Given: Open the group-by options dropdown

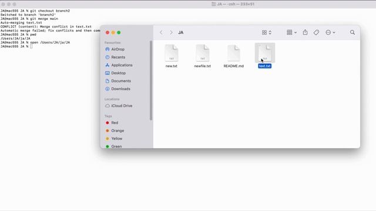Looking at the screenshot, I should [291, 32].
